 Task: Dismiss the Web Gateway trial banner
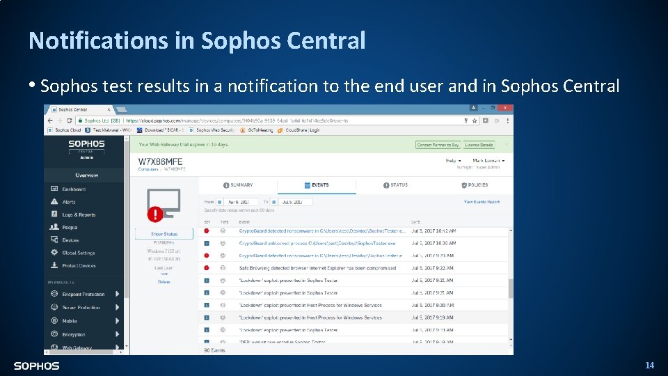pyautogui.click(x=506, y=145)
